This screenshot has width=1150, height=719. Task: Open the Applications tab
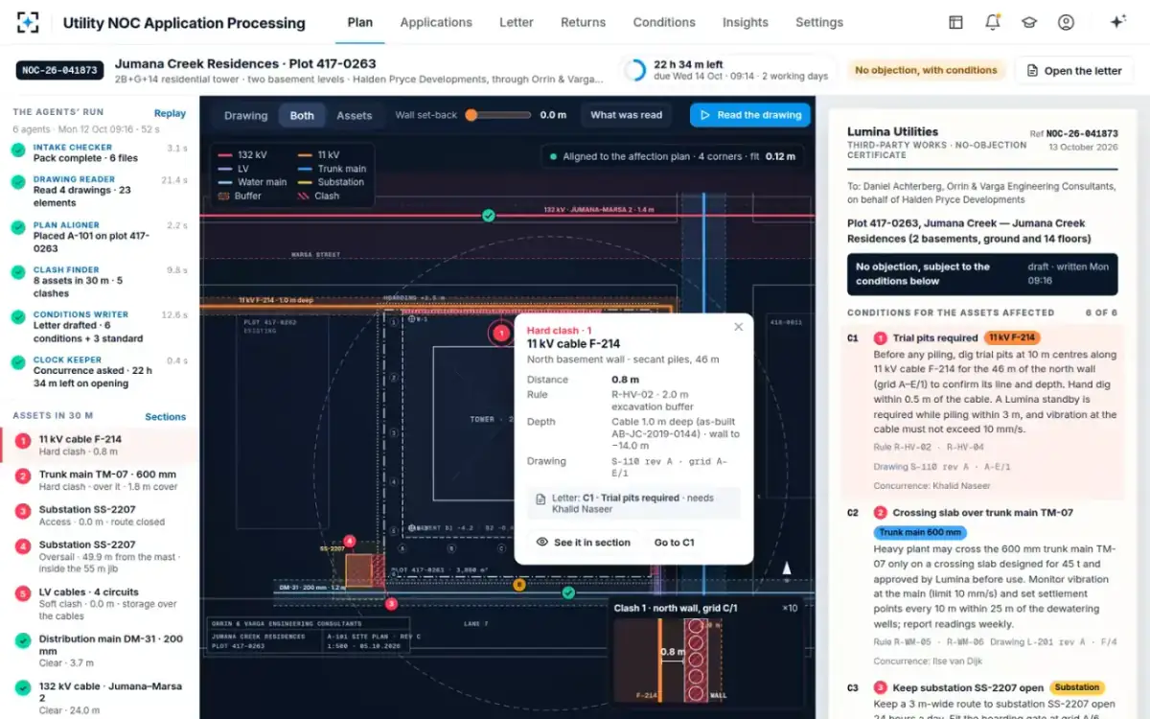(436, 22)
